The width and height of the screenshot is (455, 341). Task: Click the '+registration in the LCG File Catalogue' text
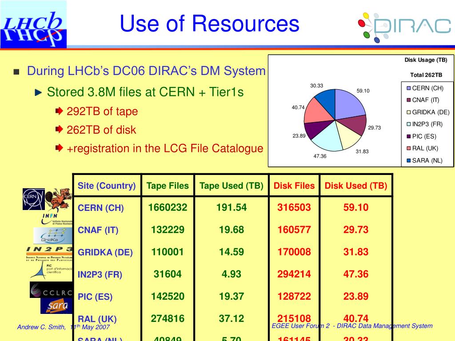point(165,148)
